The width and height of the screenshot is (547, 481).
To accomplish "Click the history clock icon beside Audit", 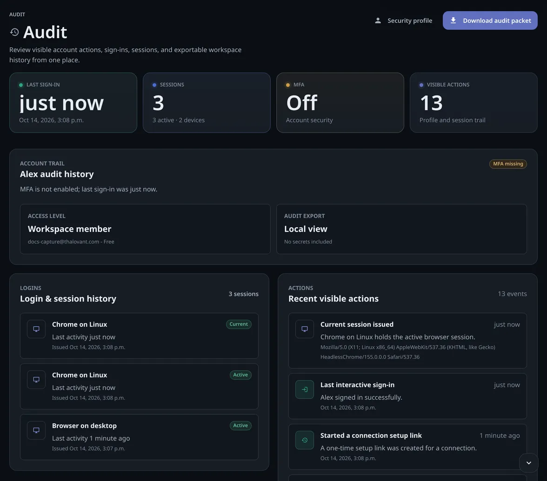I will coord(14,32).
